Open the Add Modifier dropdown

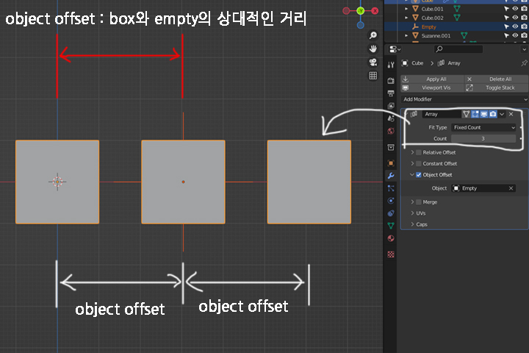coord(464,99)
